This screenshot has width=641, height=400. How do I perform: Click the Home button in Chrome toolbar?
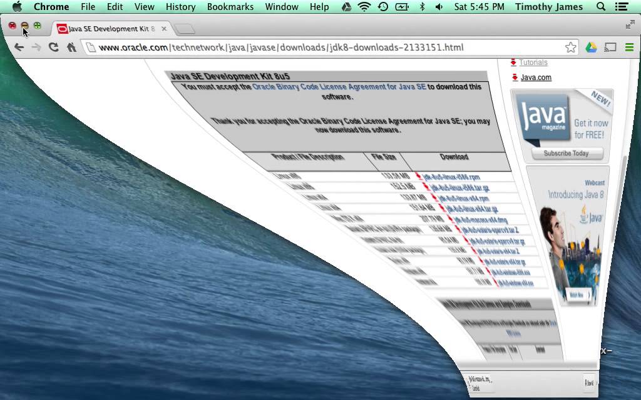point(71,47)
